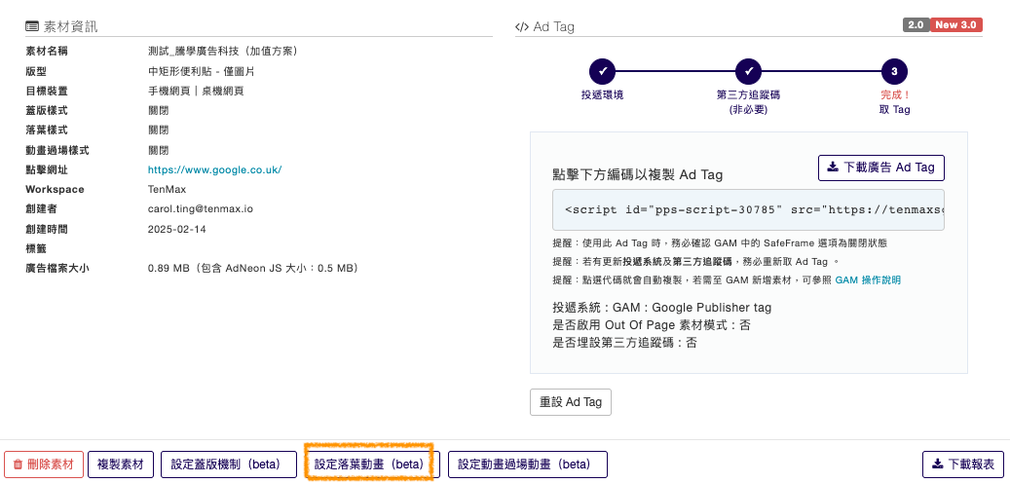Screen dimensions: 1010x483
Task: Switch Ad Tag version to 2.0
Action: [x=916, y=25]
